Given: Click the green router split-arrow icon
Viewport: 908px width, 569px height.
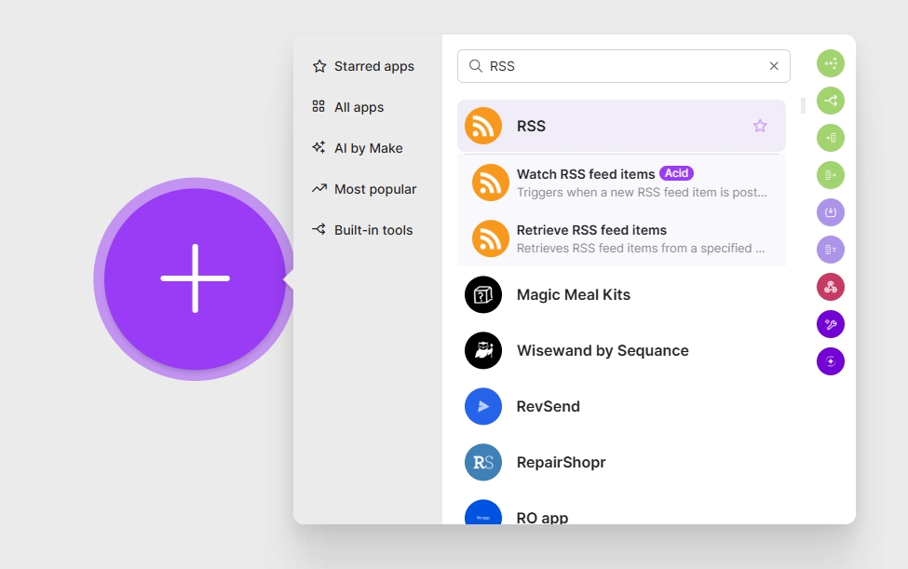Looking at the screenshot, I should click(831, 101).
